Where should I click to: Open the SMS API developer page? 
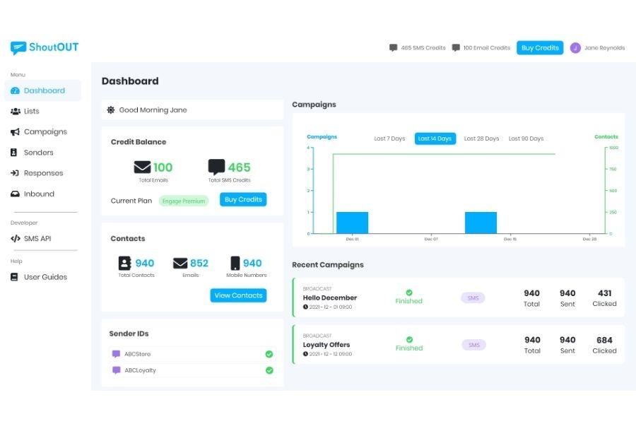pos(37,239)
